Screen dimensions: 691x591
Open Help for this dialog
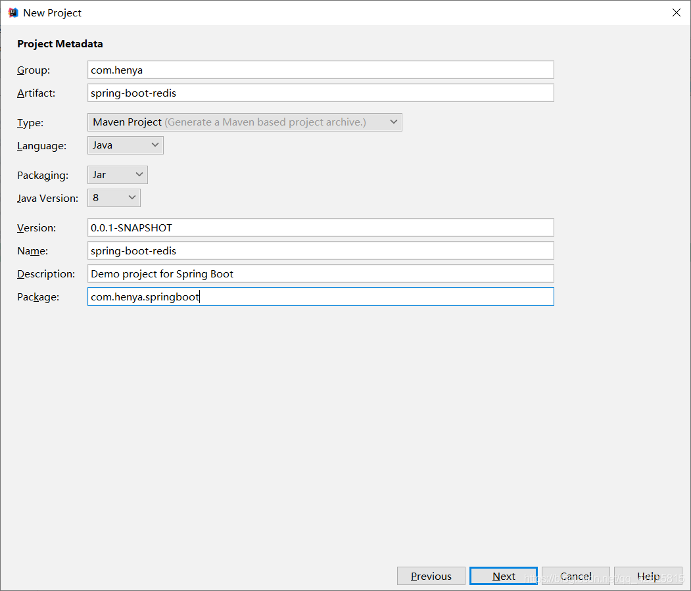(x=648, y=576)
